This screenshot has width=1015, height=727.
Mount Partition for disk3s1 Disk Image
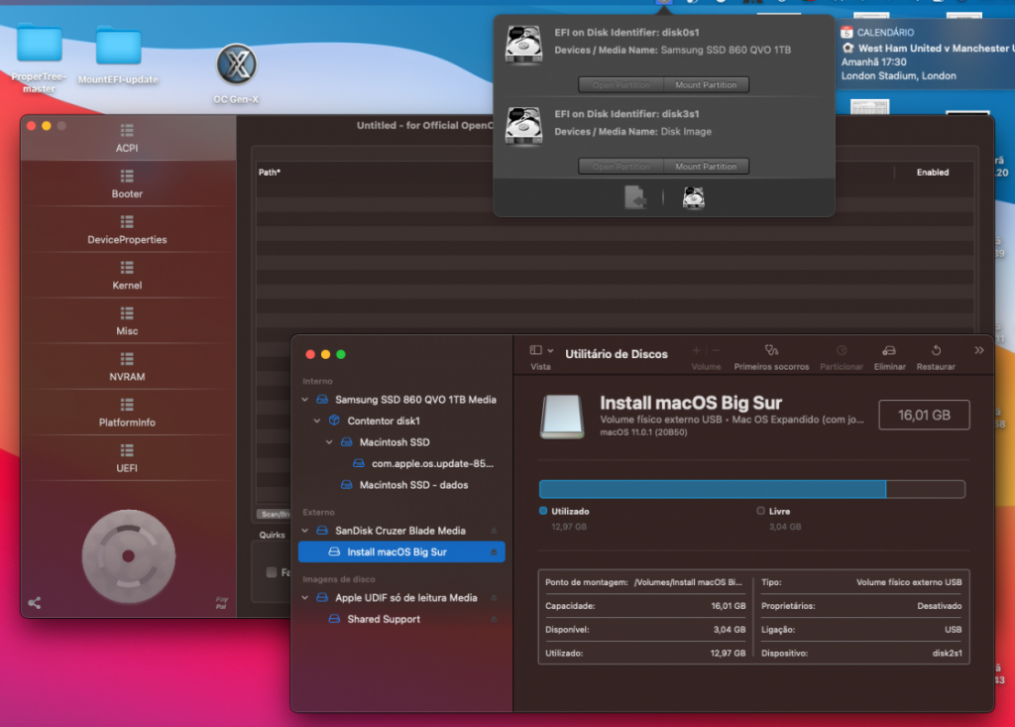point(706,167)
